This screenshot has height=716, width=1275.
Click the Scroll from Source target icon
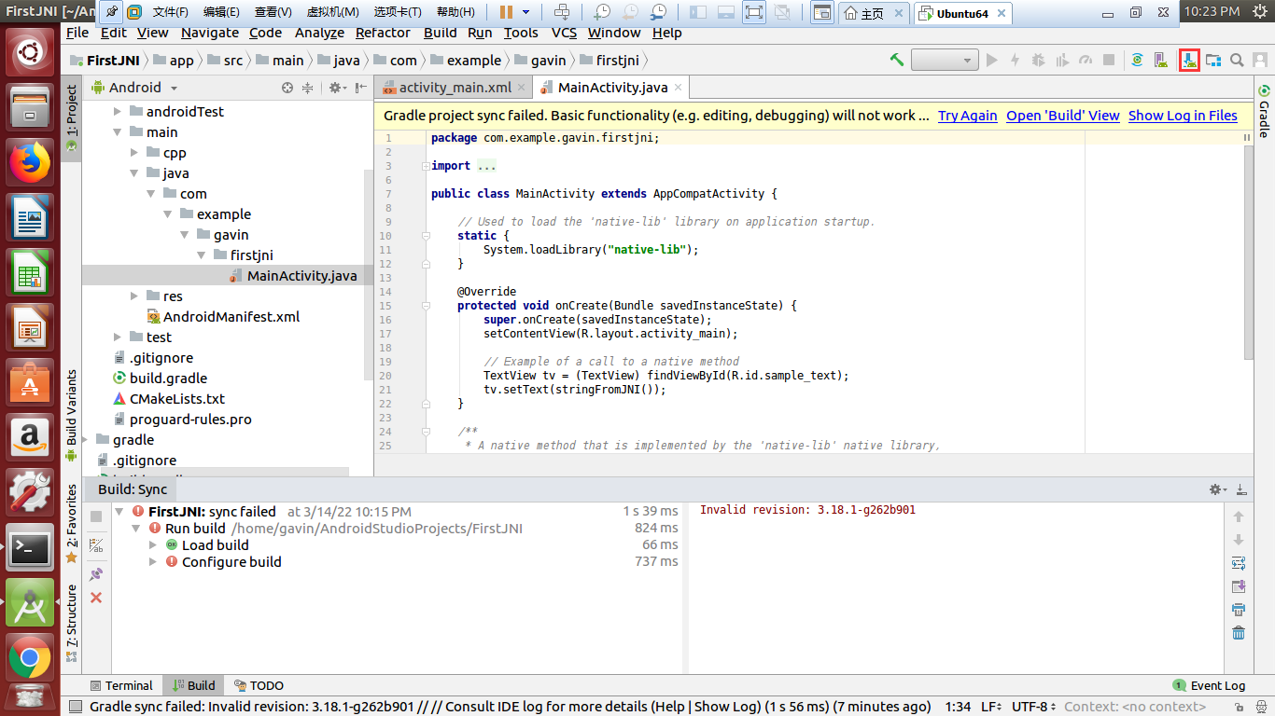[287, 88]
